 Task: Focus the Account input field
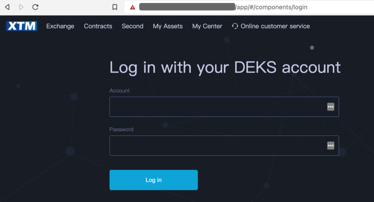coord(215,107)
